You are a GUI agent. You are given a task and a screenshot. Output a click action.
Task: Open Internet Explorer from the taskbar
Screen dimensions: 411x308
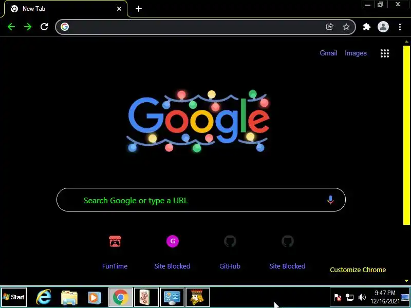(x=44, y=297)
